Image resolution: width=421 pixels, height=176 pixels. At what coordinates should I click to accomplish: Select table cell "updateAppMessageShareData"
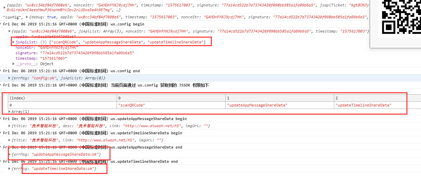point(280,105)
